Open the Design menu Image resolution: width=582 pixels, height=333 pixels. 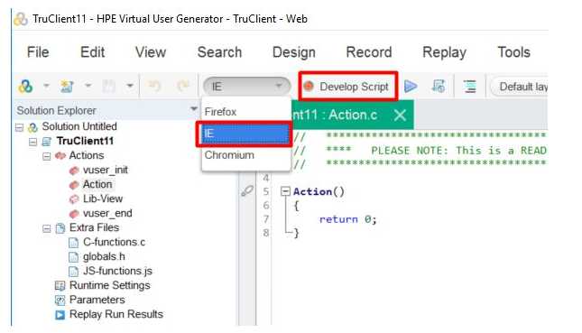click(293, 52)
